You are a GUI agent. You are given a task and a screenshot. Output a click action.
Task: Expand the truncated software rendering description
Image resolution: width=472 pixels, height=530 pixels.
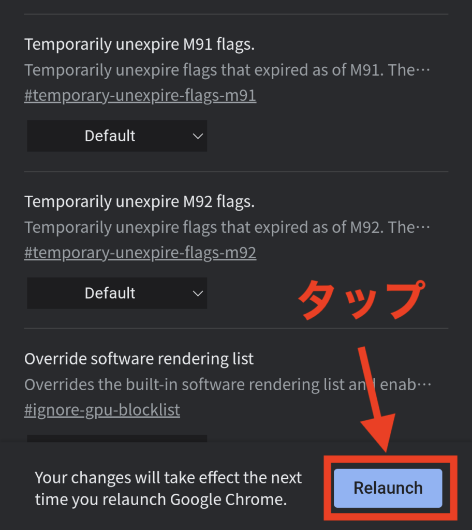(x=228, y=385)
